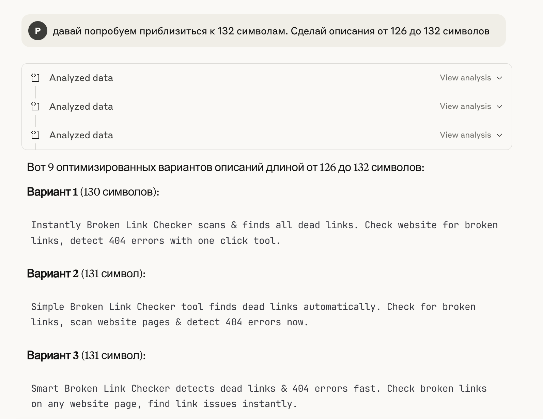Open the first View analysis link

(465, 78)
